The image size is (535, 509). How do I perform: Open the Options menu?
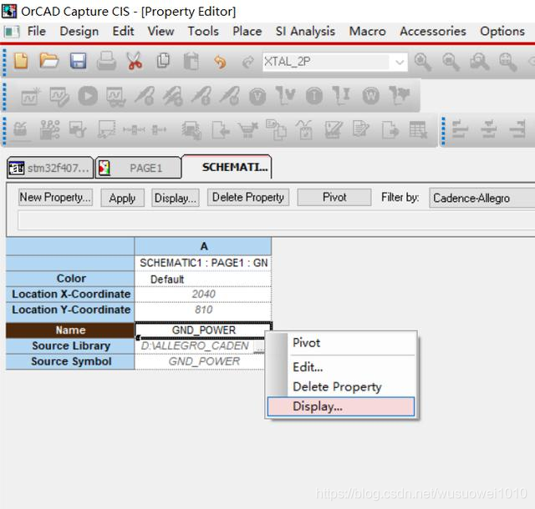click(x=502, y=32)
